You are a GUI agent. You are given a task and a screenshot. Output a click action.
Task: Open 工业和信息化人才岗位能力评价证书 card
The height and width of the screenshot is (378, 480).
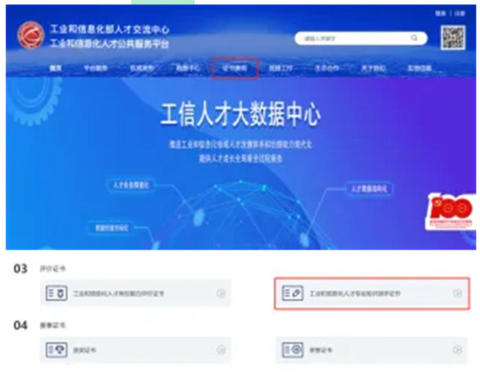point(135,293)
